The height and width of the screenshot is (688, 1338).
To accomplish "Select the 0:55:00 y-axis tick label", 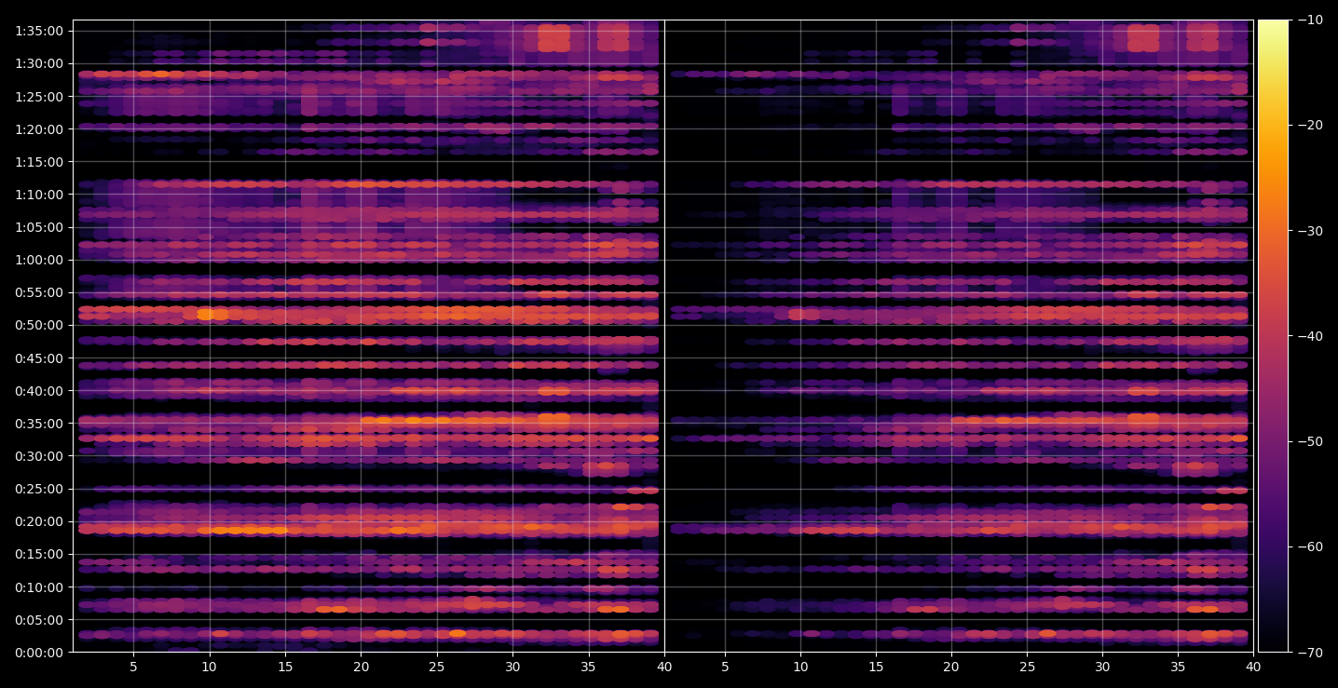I will click(39, 292).
